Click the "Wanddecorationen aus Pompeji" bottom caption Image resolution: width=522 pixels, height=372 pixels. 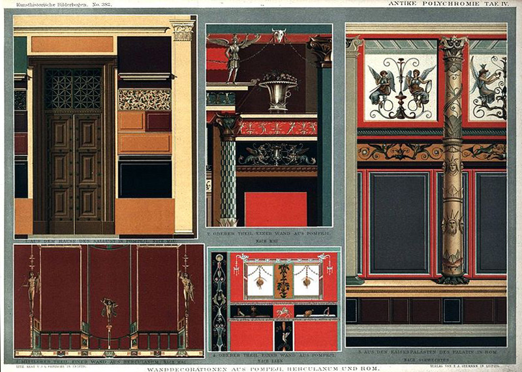pos(261,368)
